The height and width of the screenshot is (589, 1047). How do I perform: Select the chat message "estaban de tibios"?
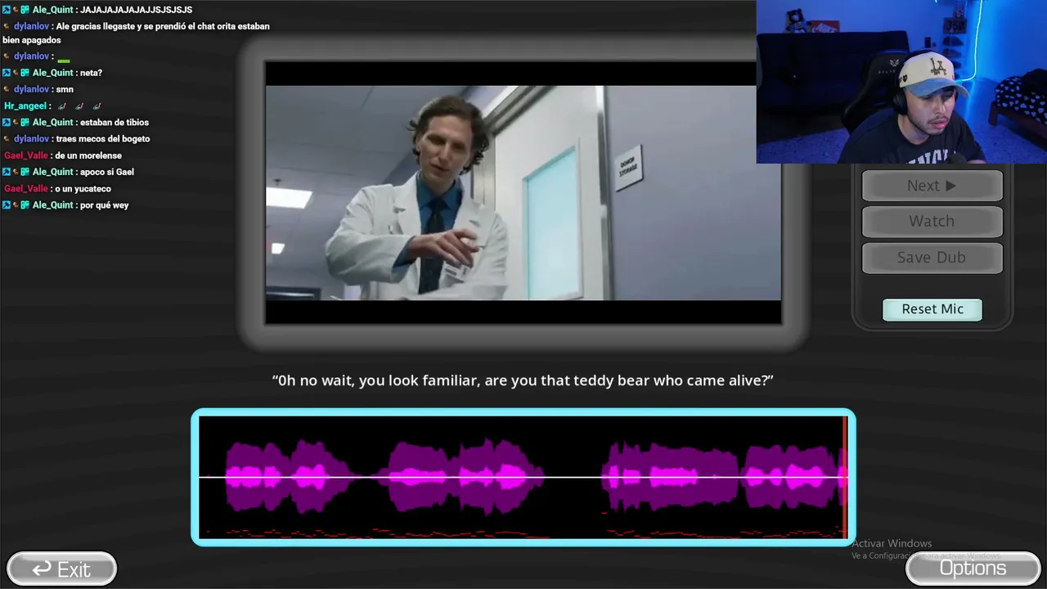[x=115, y=123]
